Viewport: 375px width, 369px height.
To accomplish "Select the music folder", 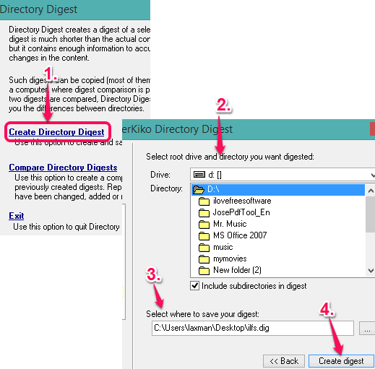I will [223, 247].
